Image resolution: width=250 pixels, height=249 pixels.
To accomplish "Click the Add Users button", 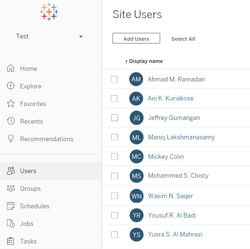I will coord(136,38).
